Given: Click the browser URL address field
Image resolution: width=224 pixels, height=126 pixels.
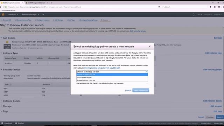Looking at the screenshot, I should 82,7.
